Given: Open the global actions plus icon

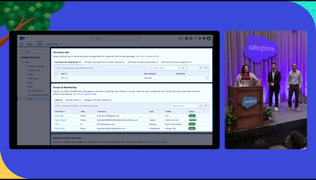Looking at the screenshot, I should [x=187, y=38].
